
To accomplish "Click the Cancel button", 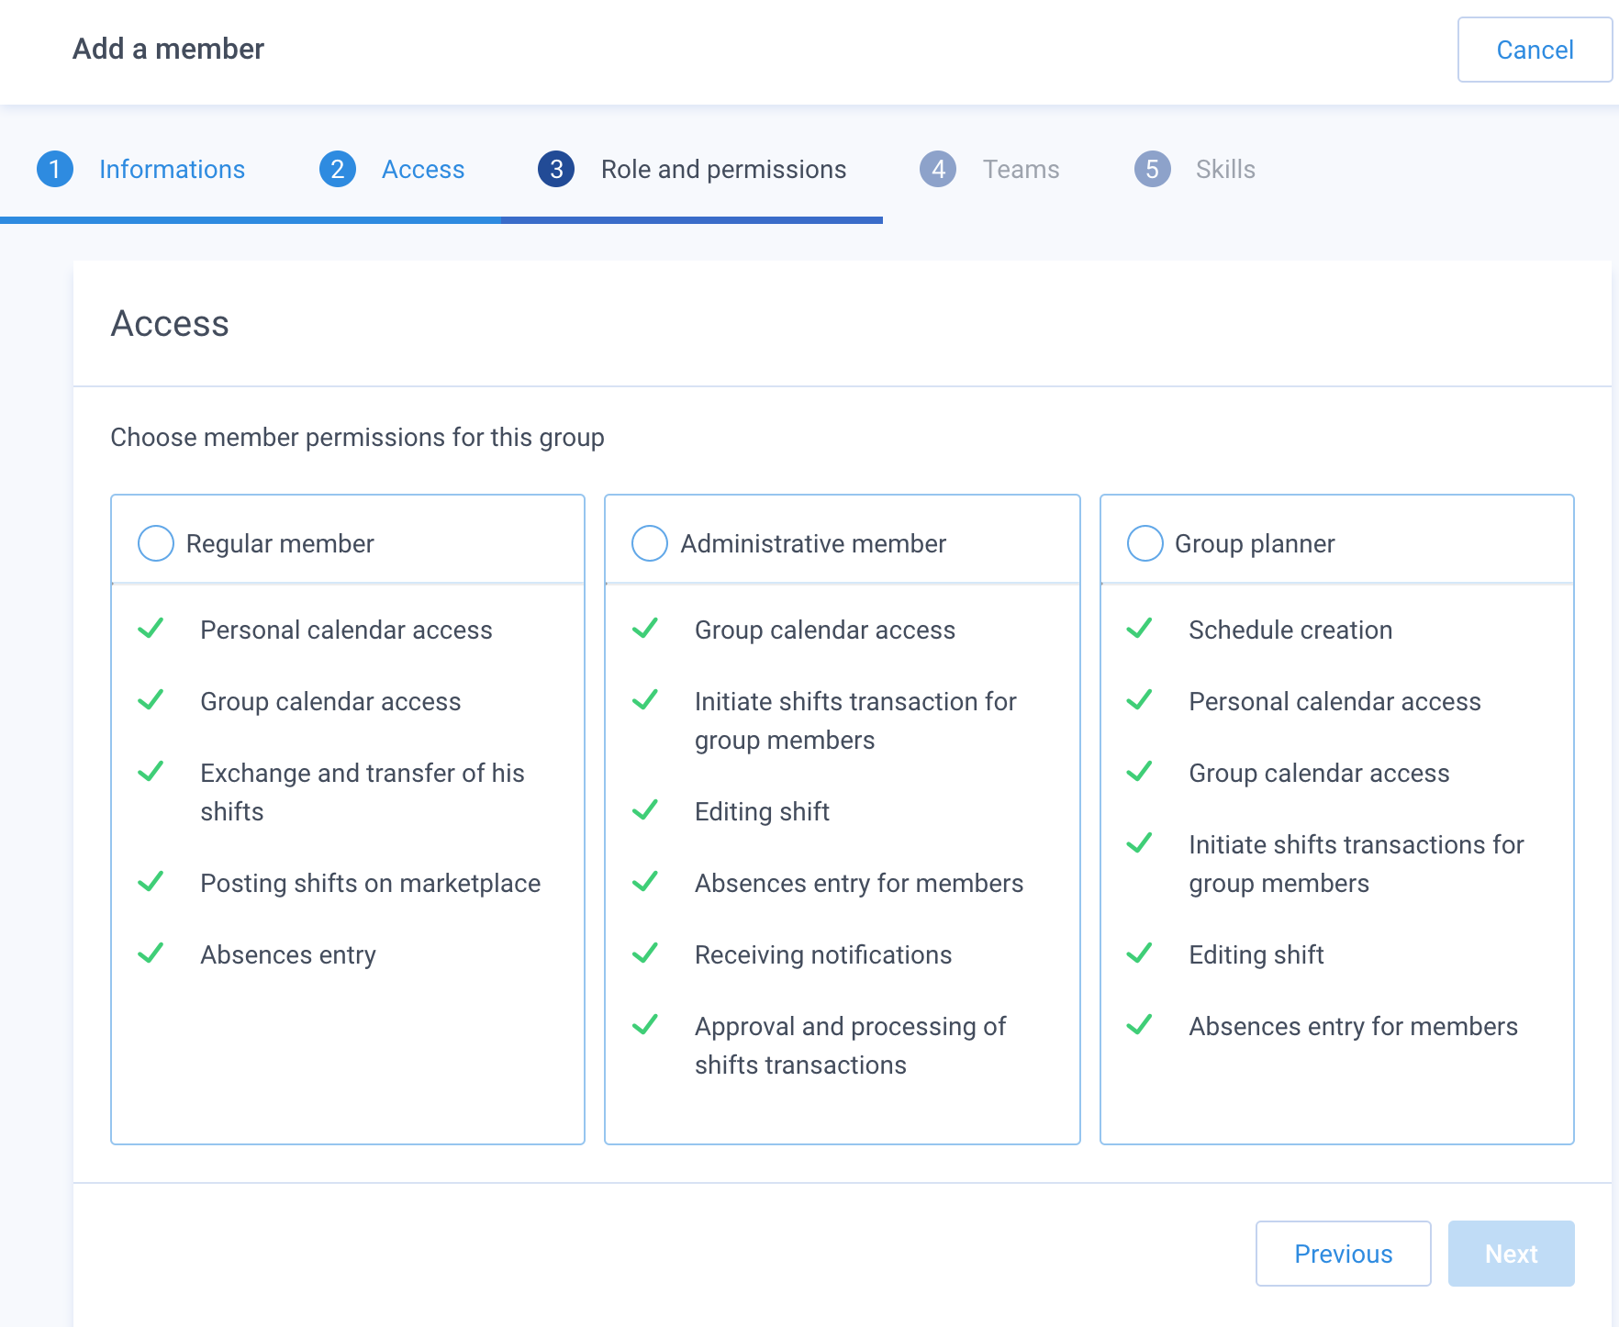I will pos(1535,50).
